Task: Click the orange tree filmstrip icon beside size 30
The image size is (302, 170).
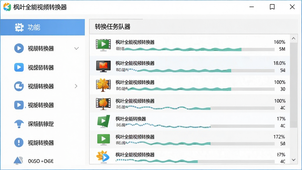Action: [104, 85]
